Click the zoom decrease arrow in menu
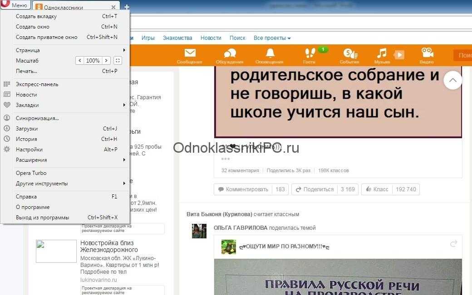Viewport: 472px width, 295px height. click(80, 61)
